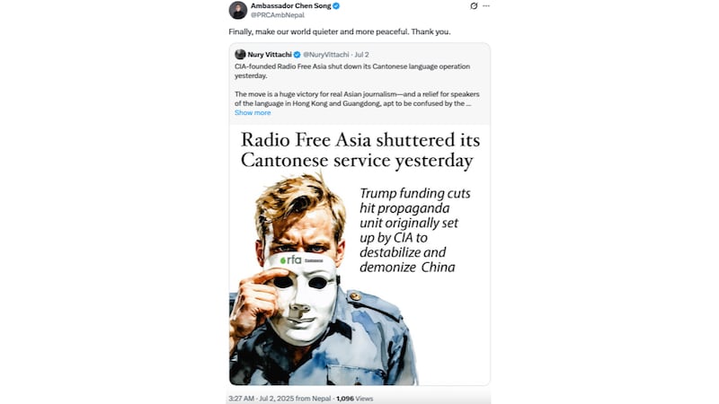Open the Nury Vittachi display name

270,55
